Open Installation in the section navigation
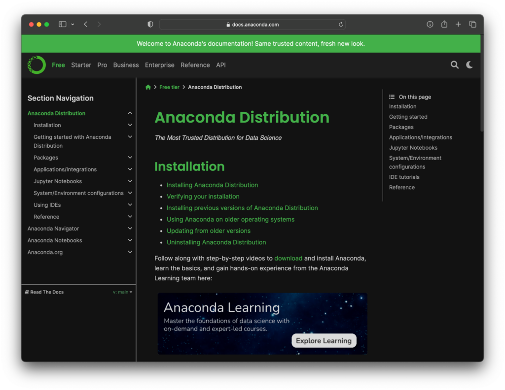Viewport: 505px width, 390px height. pos(47,125)
